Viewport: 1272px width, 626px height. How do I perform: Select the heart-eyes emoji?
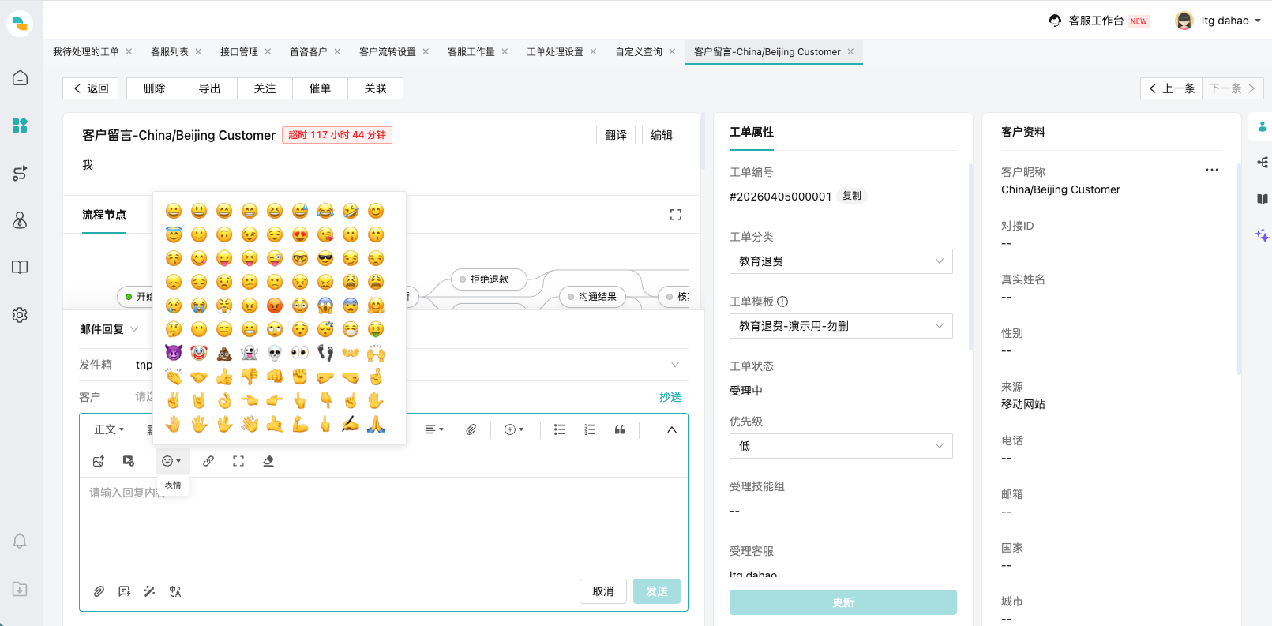300,234
